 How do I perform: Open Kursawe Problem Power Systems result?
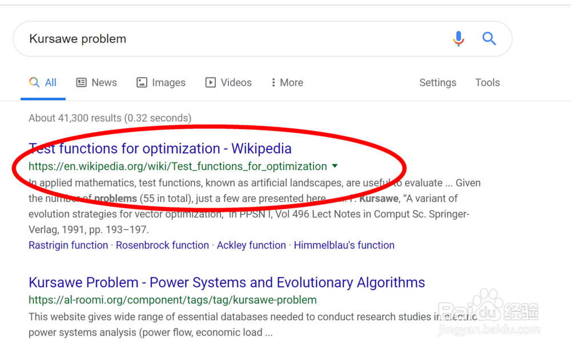(227, 282)
